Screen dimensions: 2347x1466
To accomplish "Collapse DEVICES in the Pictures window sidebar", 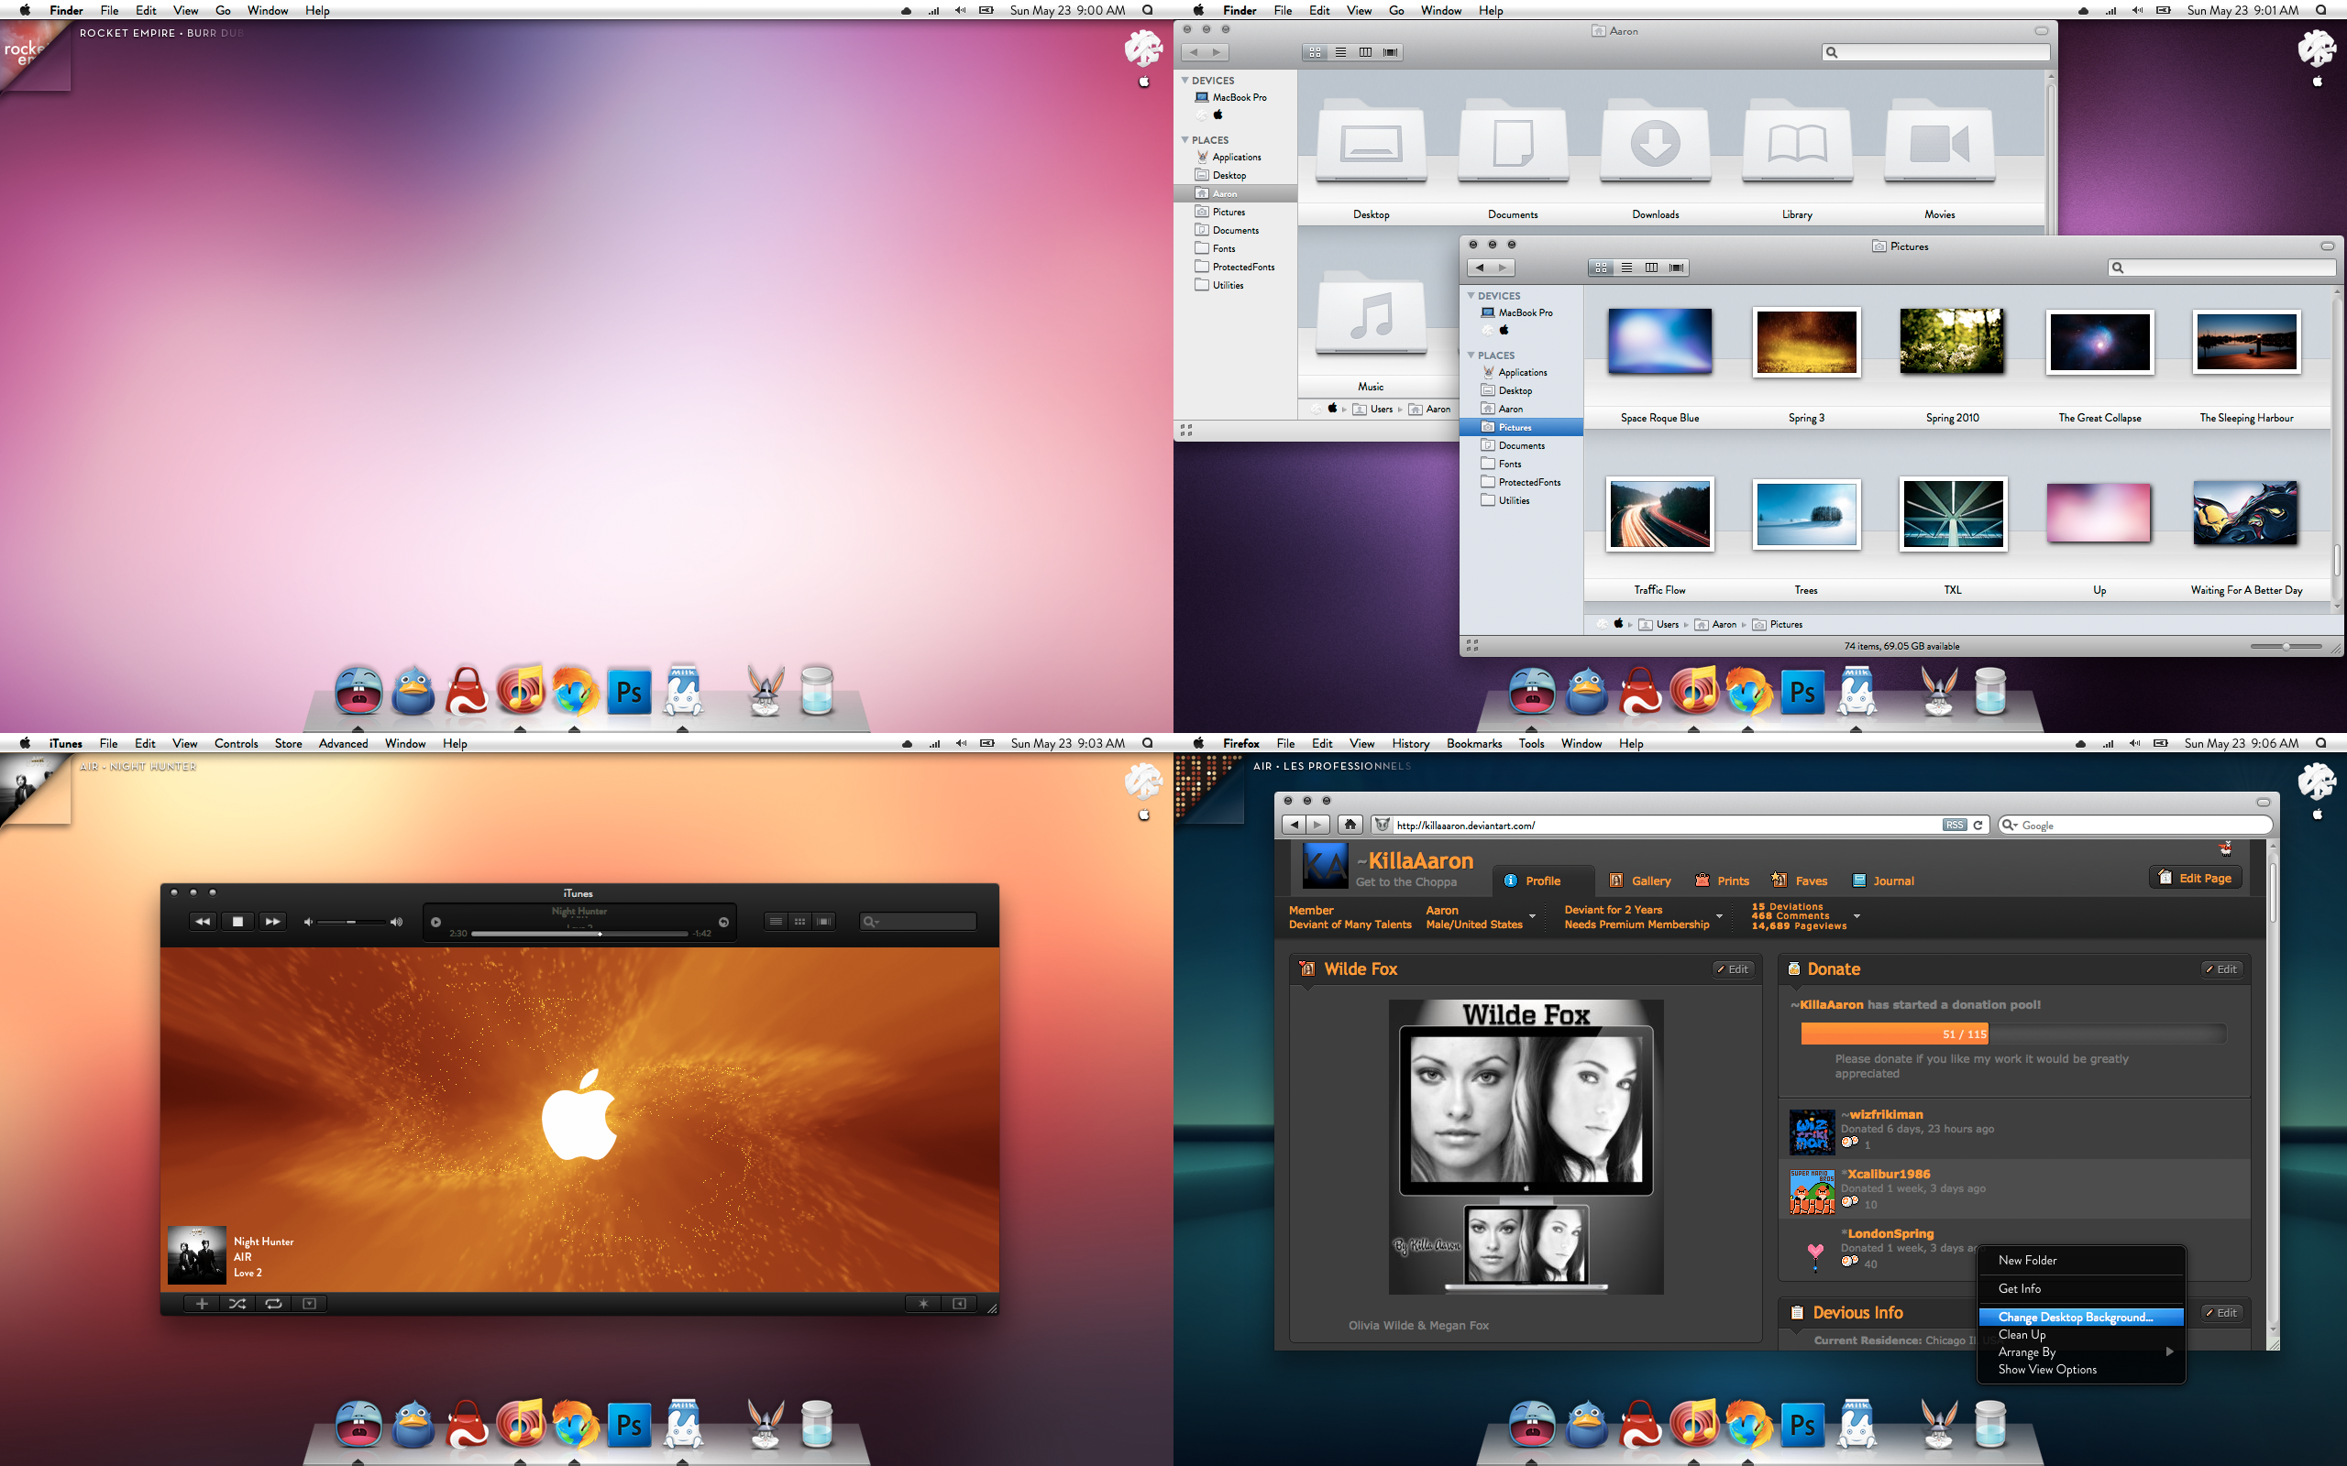I will 1471,296.
